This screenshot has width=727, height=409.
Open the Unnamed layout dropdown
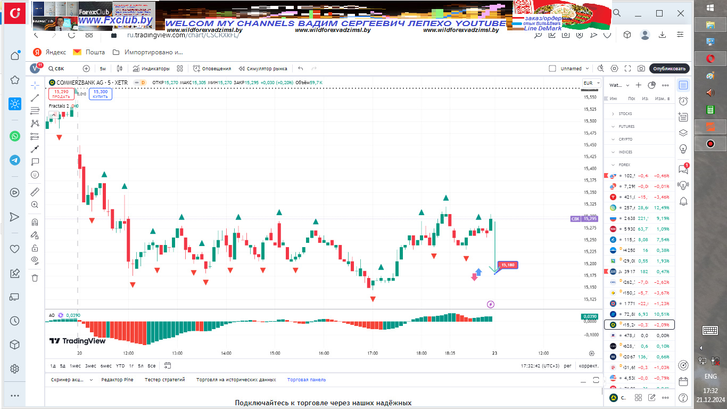(575, 68)
